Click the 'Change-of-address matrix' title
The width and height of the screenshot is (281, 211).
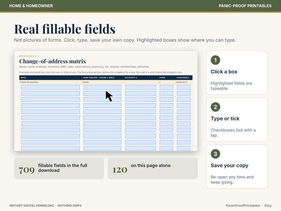click(x=52, y=61)
